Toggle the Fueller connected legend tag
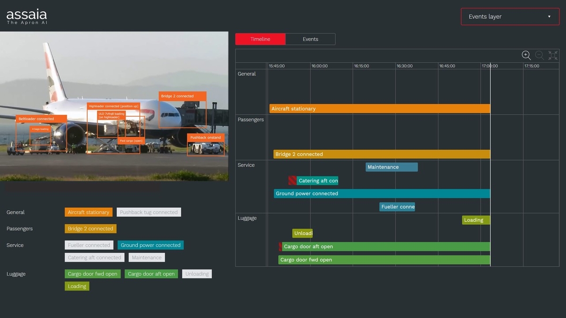 tap(89, 245)
